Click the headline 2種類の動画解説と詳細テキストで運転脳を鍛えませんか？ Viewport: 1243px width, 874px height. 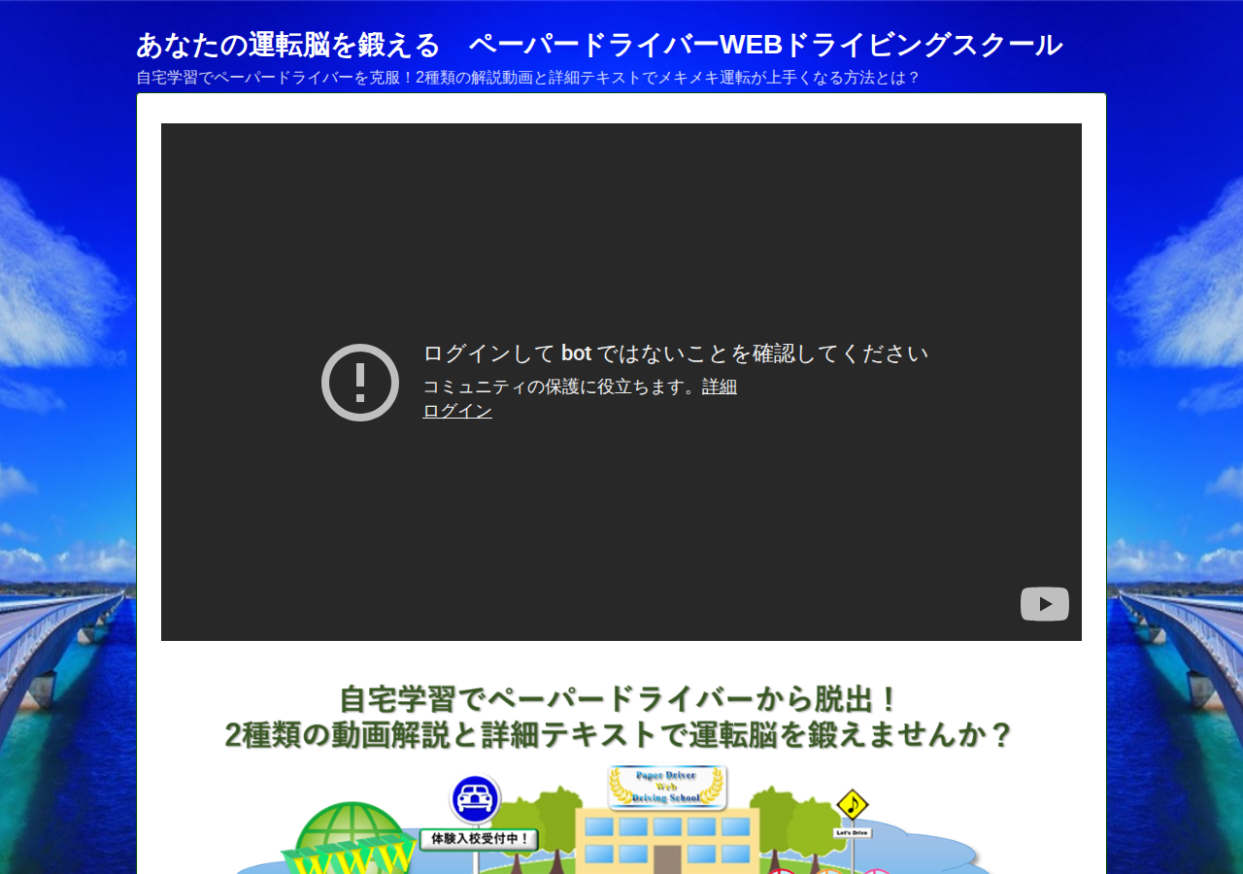(620, 735)
